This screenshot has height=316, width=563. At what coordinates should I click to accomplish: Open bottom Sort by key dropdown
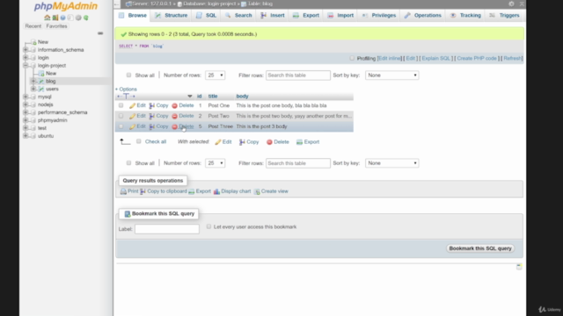(392, 163)
